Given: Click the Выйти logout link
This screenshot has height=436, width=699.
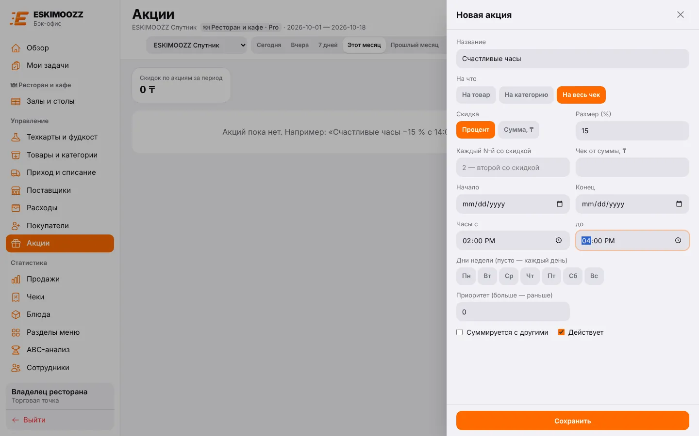Looking at the screenshot, I should 29,420.
